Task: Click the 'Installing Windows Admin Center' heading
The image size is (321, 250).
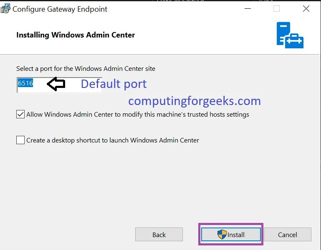Action: point(76,35)
